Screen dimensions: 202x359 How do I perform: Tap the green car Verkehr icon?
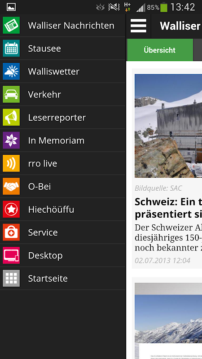(11, 94)
